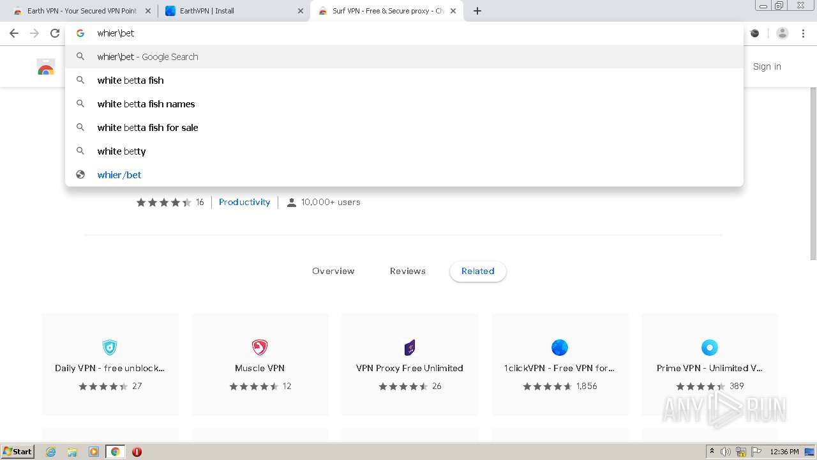Click the network tray icon

(741, 452)
